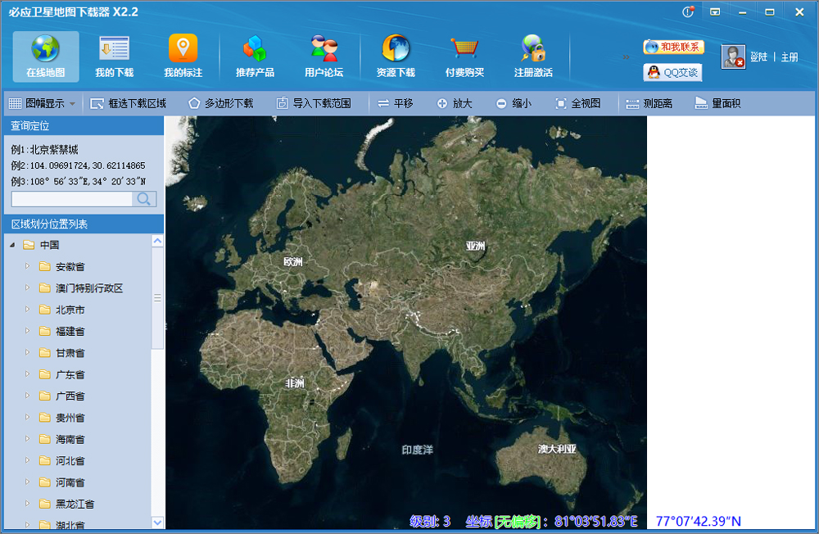819x534 pixels.
Task: Open the 我的下载 download manager
Action: pyautogui.click(x=114, y=56)
